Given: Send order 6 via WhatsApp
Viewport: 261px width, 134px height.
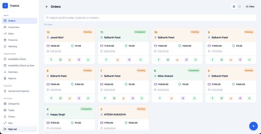Looking at the screenshot, I should coord(194,98).
